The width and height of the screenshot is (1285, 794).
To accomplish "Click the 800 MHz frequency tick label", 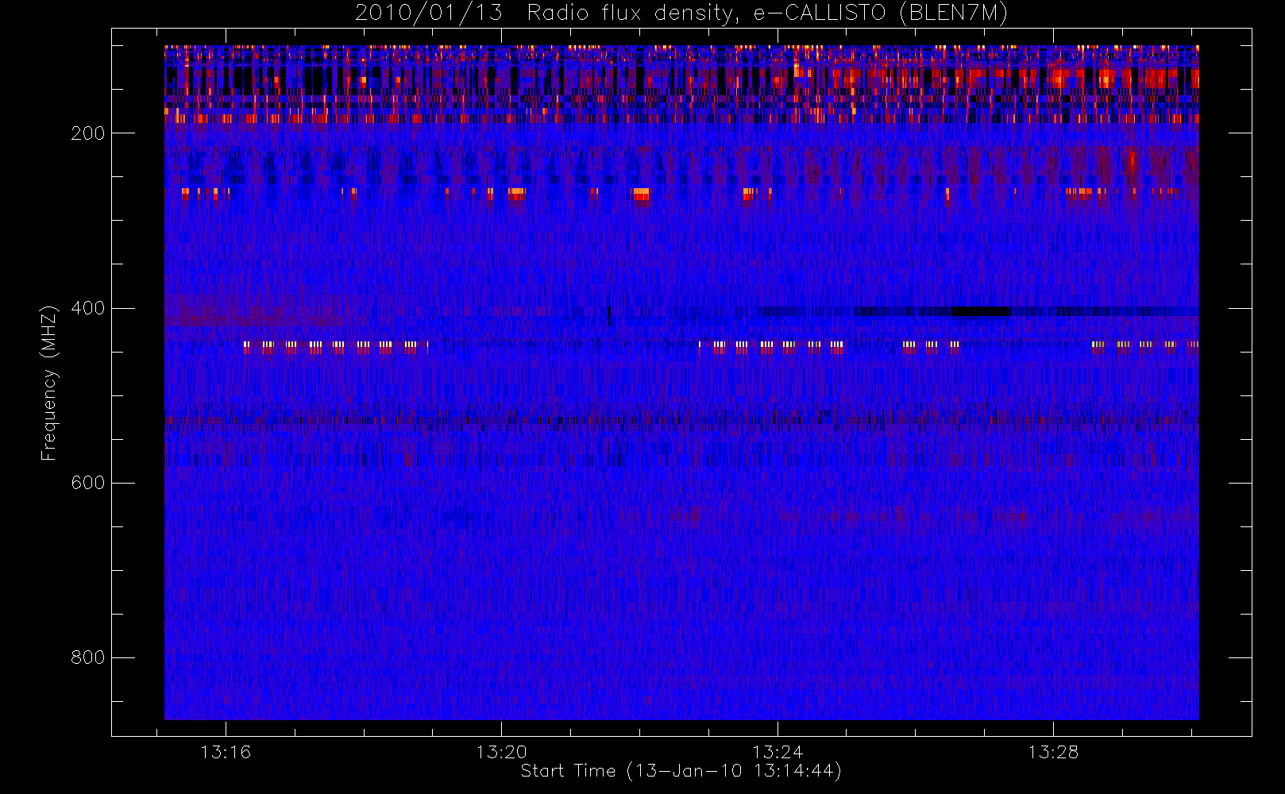I will click(87, 657).
